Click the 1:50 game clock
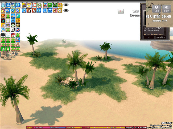 [135, 11]
